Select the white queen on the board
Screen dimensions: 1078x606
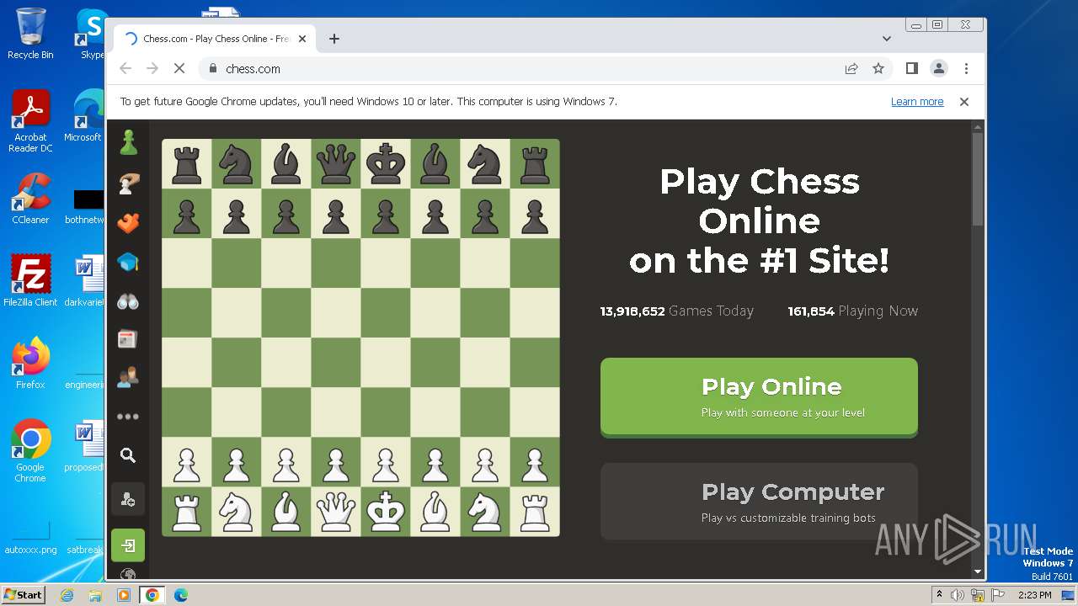click(336, 512)
